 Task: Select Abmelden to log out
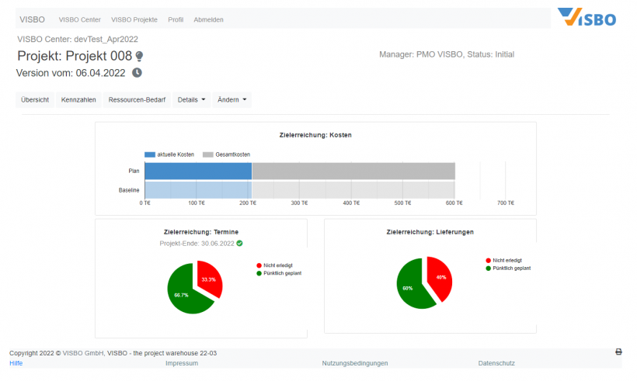click(209, 19)
